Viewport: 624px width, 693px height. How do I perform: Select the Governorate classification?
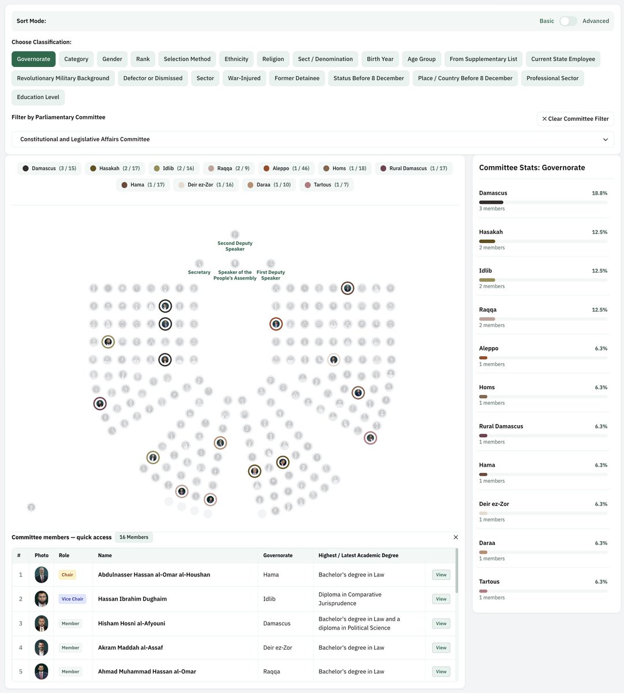(33, 59)
